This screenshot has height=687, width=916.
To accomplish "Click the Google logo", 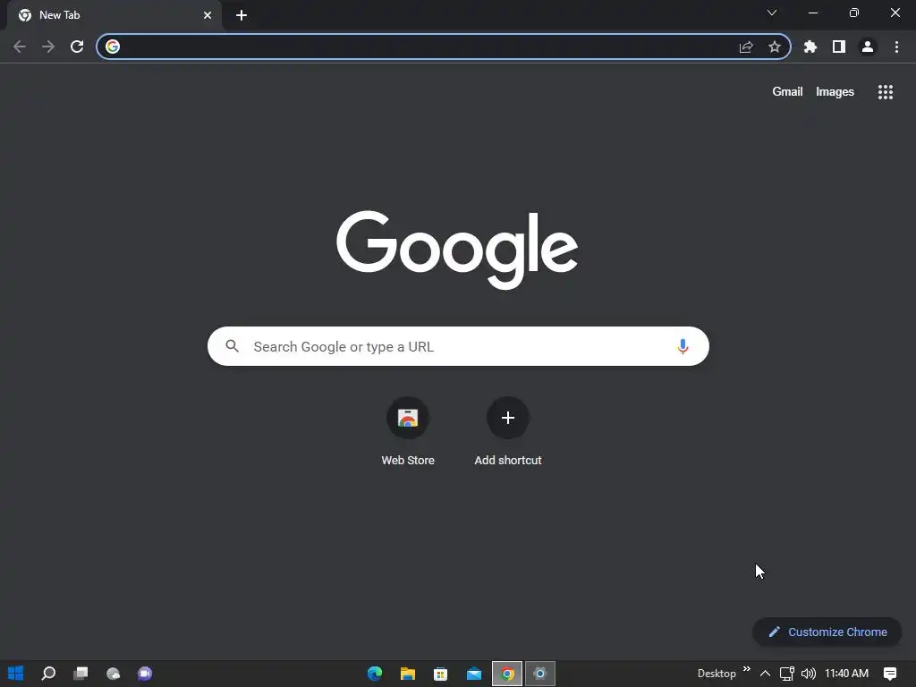I will pyautogui.click(x=457, y=250).
